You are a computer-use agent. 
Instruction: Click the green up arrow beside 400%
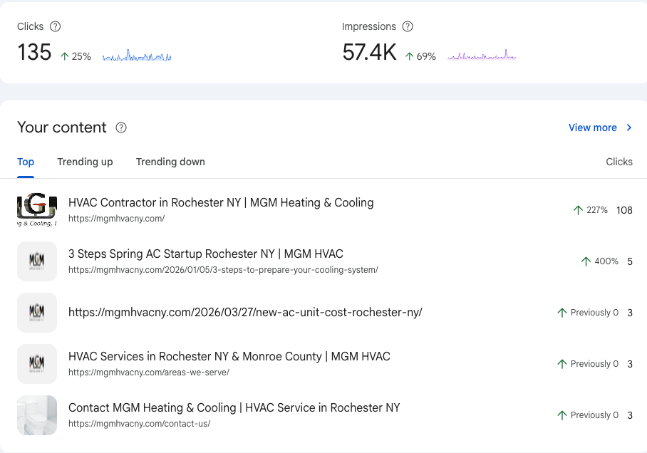pyautogui.click(x=586, y=261)
